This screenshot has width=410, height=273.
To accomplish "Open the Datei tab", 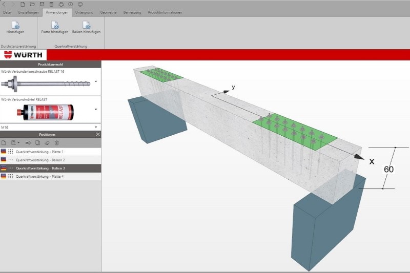I will [x=7, y=12].
